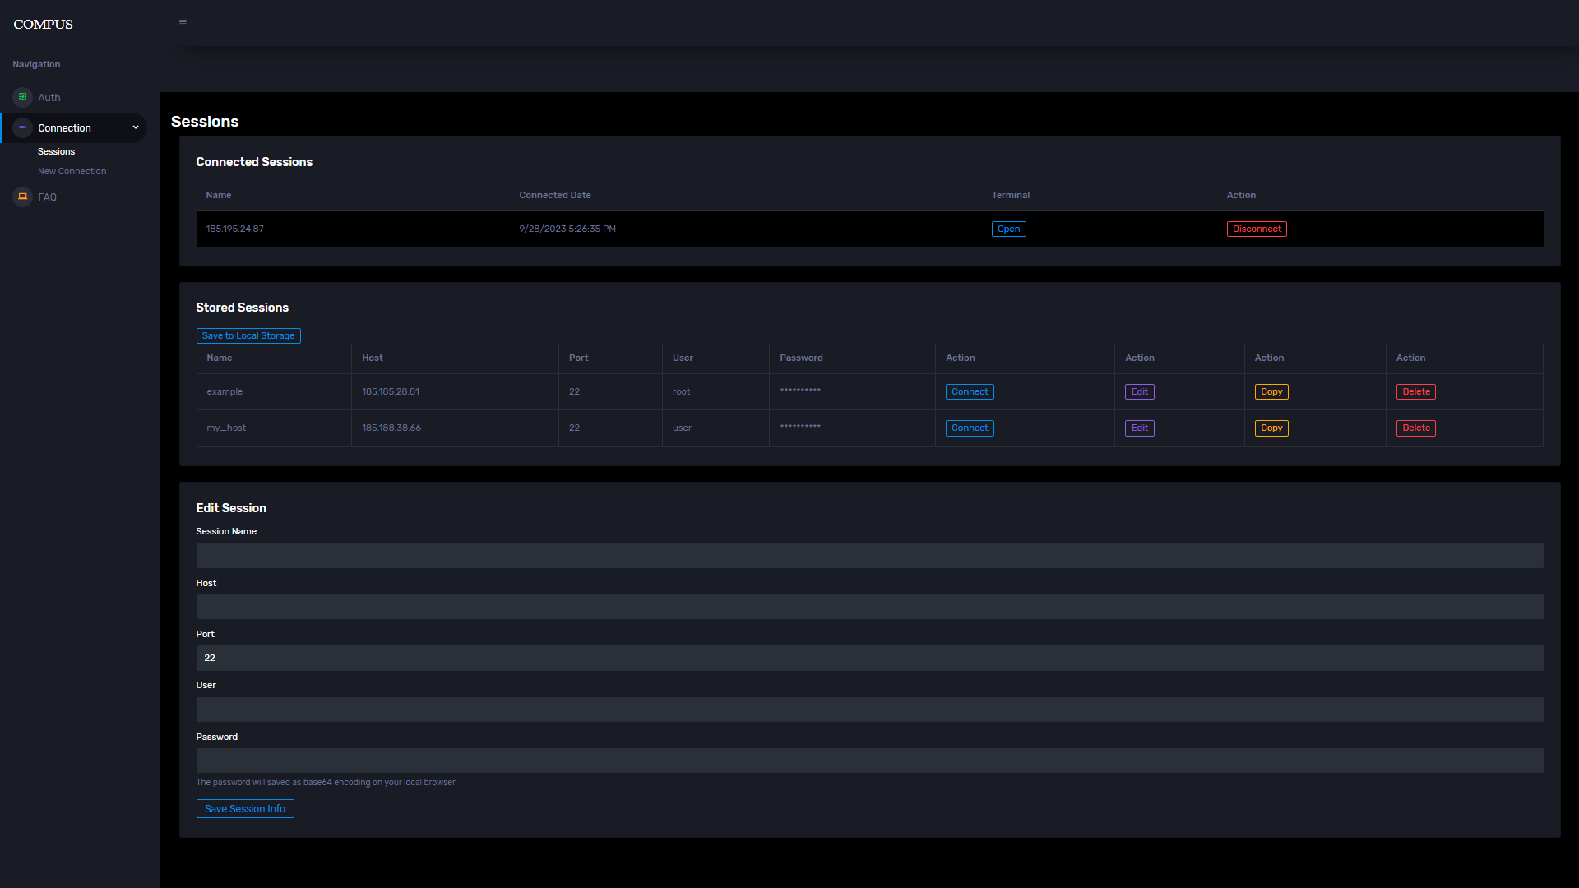
Task: Click the Auth sidebar icon
Action: (23, 97)
